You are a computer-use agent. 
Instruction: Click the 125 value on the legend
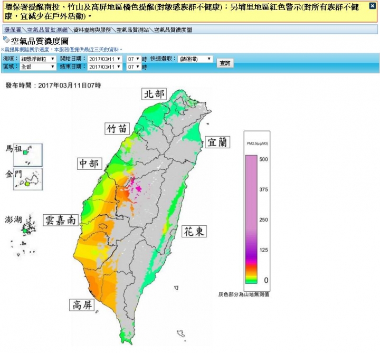pyautogui.click(x=263, y=250)
